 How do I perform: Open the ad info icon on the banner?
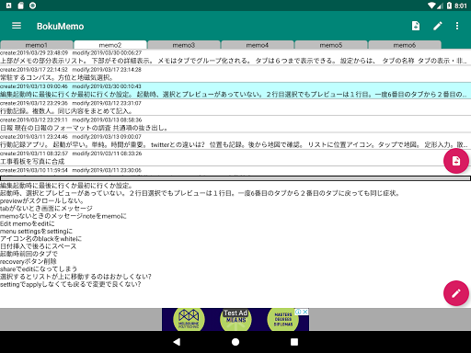[x=298, y=312]
